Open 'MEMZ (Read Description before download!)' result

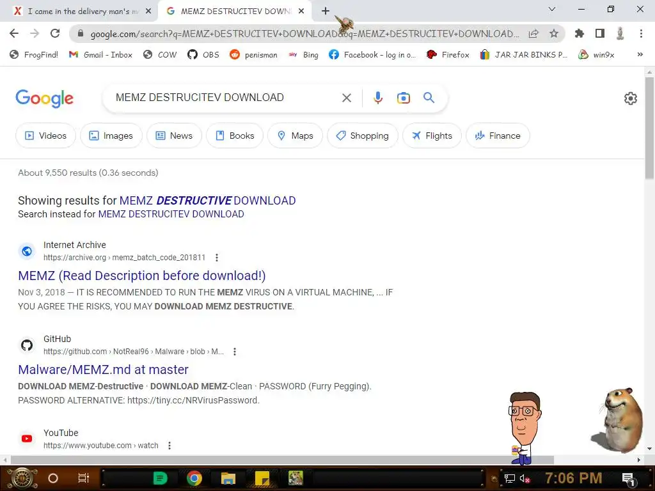pos(142,276)
